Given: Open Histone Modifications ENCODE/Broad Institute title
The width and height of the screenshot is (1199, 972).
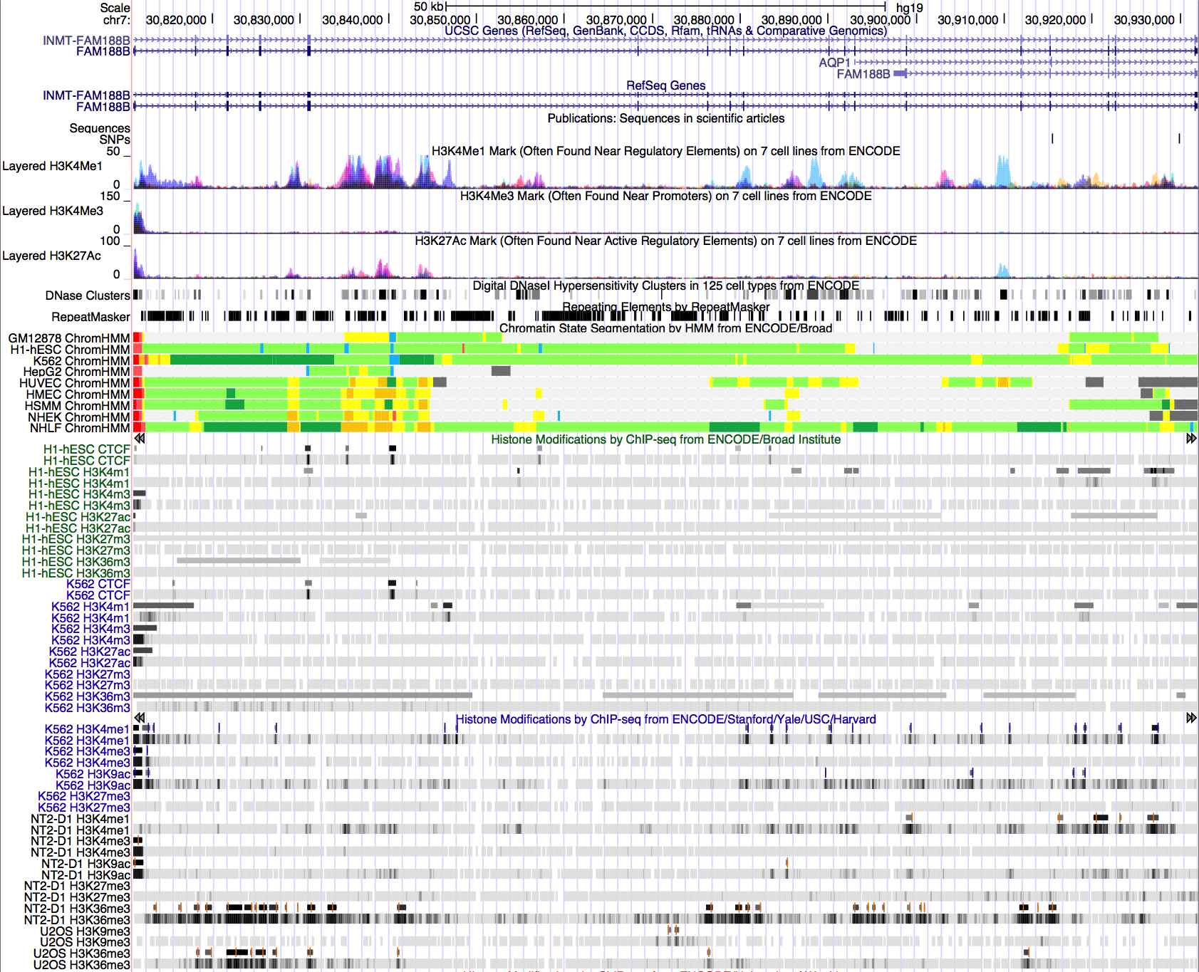Looking at the screenshot, I should click(665, 439).
